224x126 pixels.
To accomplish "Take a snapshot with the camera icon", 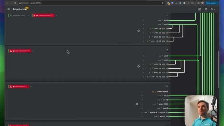I will 199,9.
